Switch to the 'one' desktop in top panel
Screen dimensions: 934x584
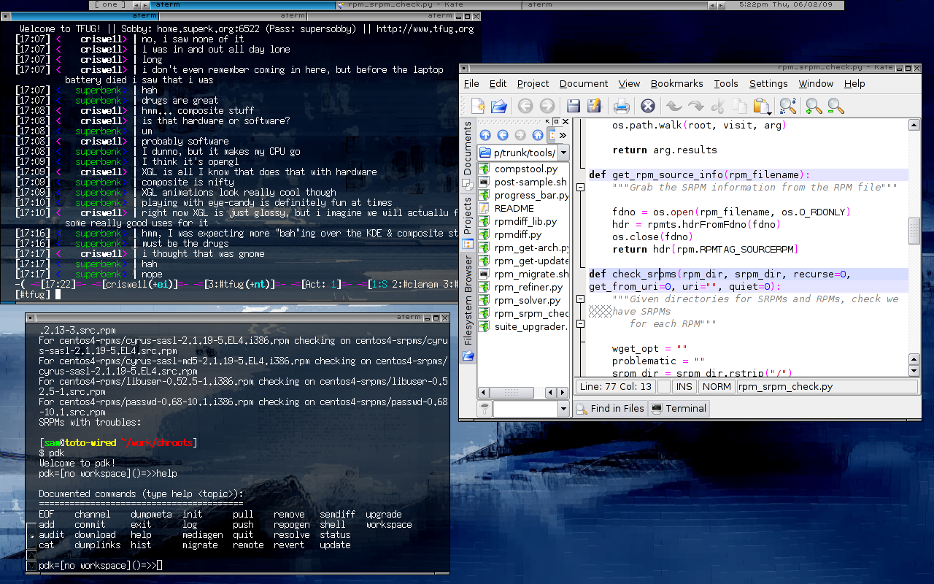point(109,4)
